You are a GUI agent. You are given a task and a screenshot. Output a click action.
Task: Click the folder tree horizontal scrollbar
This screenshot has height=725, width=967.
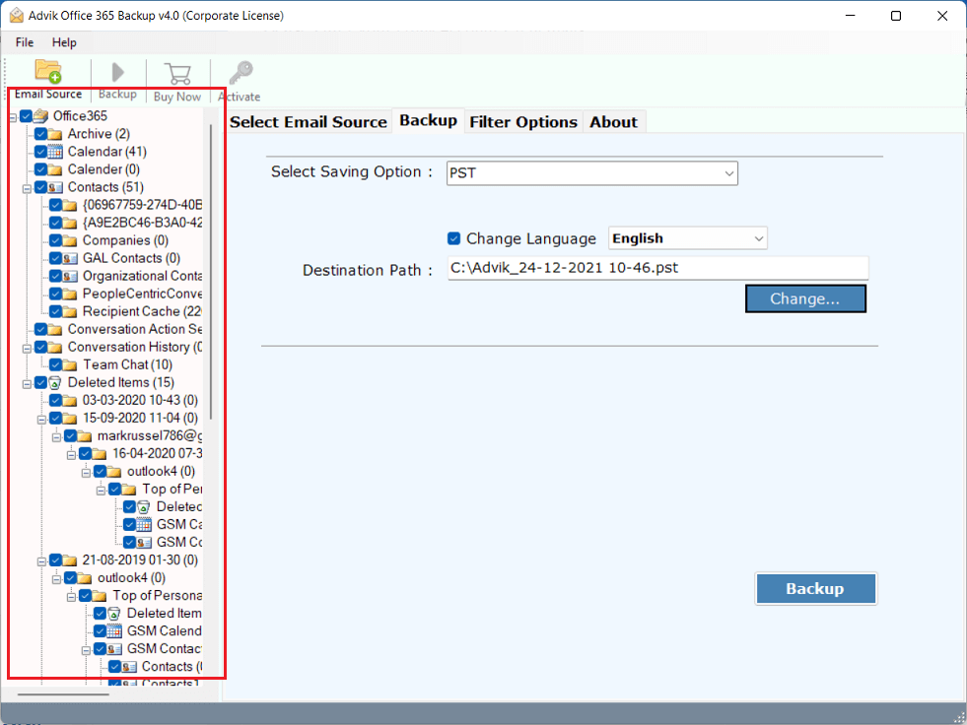click(x=63, y=694)
